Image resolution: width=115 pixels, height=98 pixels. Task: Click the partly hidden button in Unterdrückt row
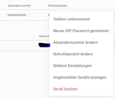114,15
